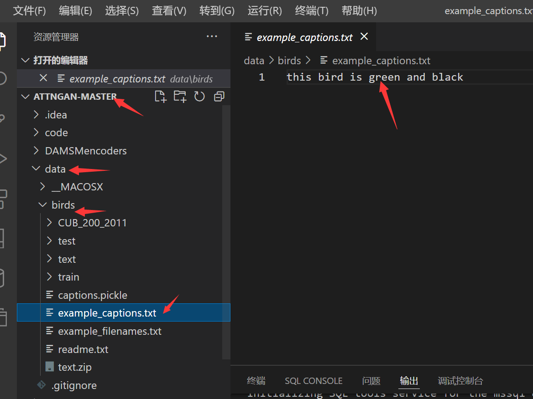Click the birds breadcrumb segment
The width and height of the screenshot is (533, 399).
pyautogui.click(x=289, y=61)
